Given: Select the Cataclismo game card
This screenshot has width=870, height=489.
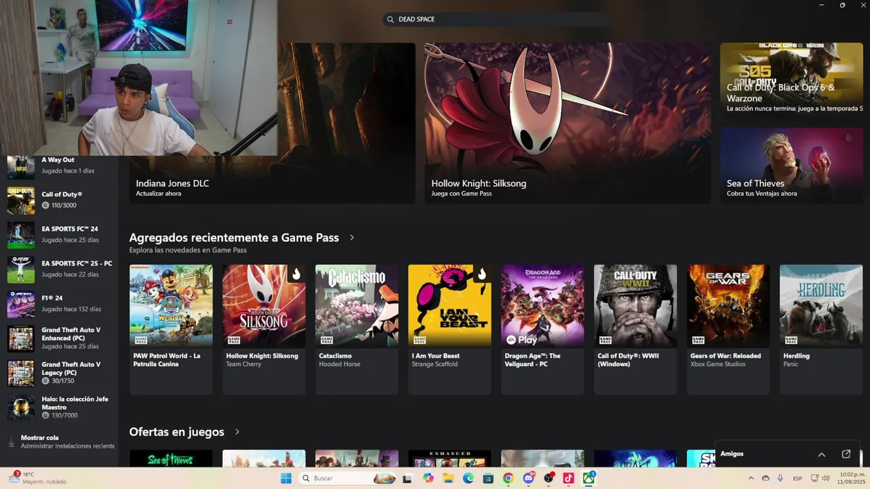Looking at the screenshot, I should 357,329.
